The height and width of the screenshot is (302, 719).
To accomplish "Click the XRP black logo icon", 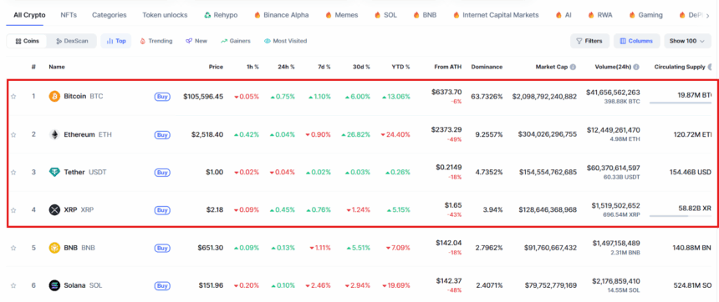I will click(x=54, y=210).
